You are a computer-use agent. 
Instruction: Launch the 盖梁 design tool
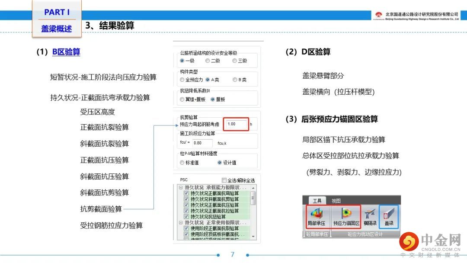pos(389,217)
